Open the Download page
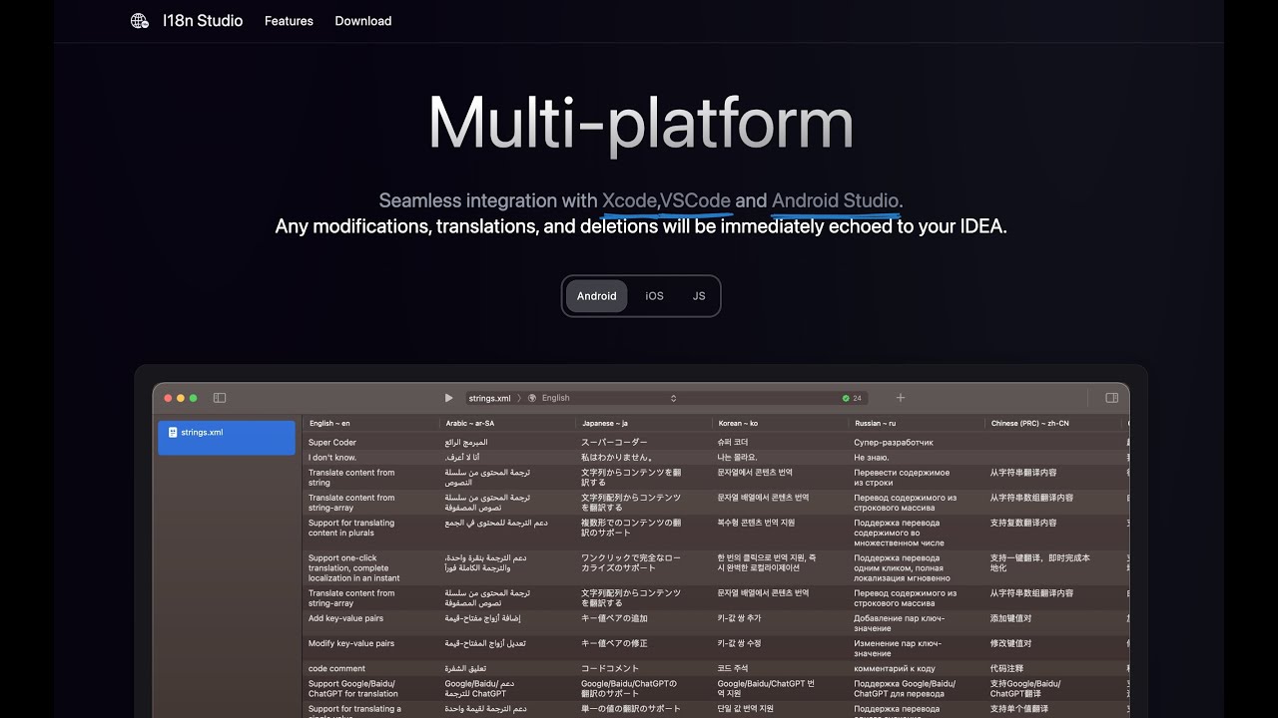 pos(363,21)
